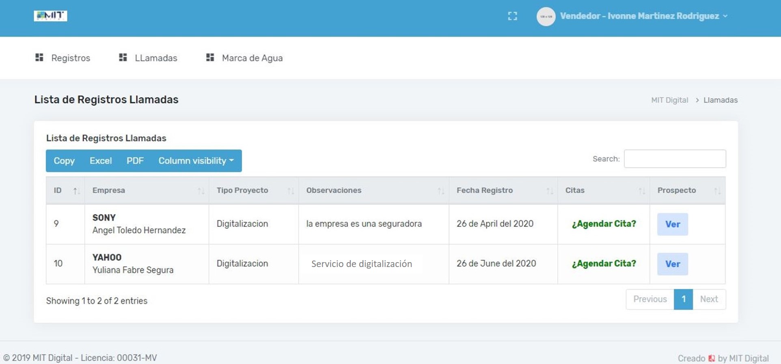Select page 1 in pagination
The width and height of the screenshot is (781, 364).
[684, 299]
